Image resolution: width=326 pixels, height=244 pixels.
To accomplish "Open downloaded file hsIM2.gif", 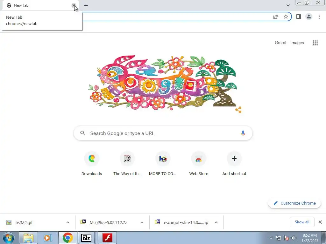I will (24, 222).
